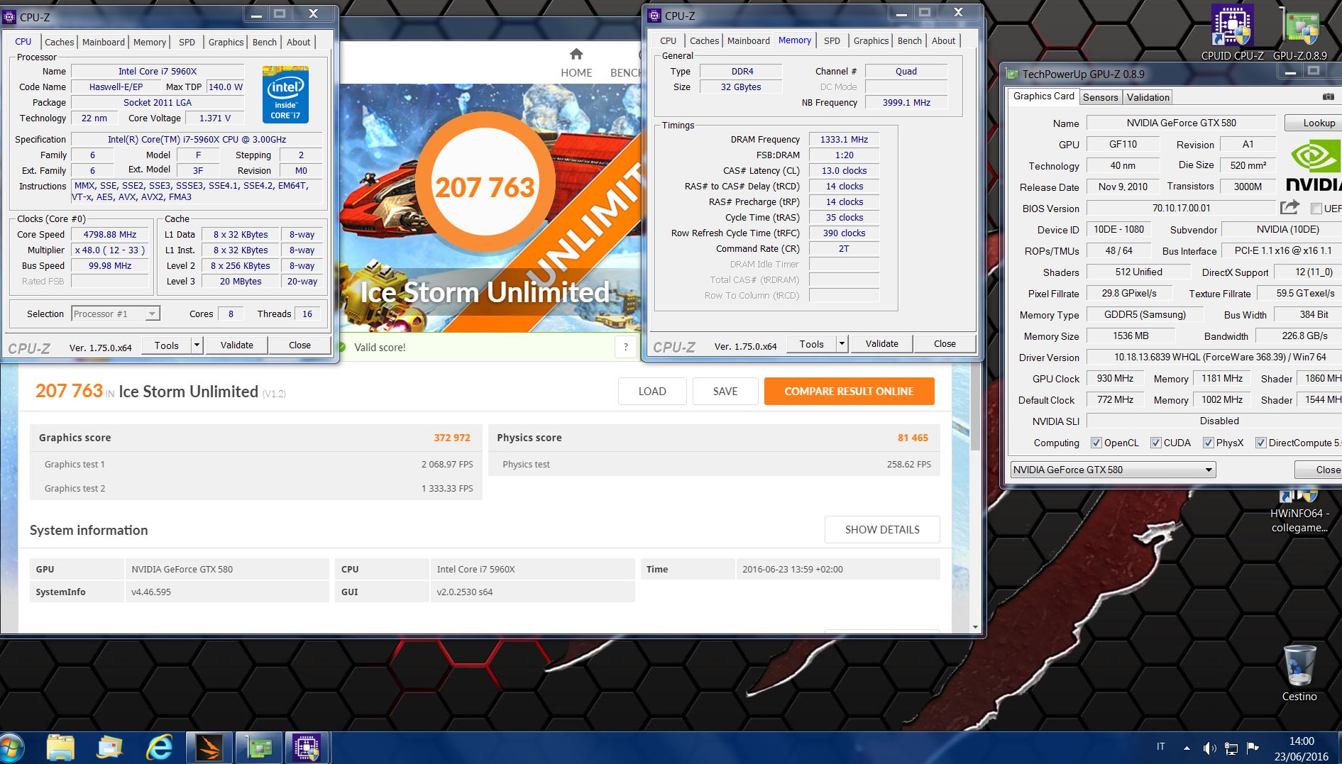This screenshot has height=764, width=1342.
Task: Click the valid score green check icon
Action: click(341, 347)
